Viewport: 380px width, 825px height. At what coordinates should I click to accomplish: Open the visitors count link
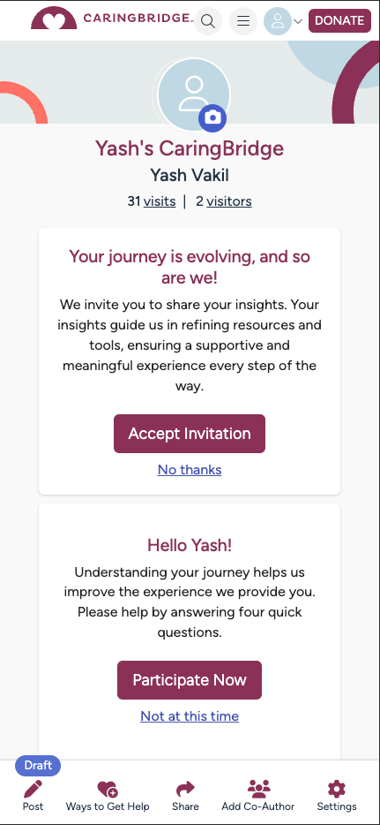pos(229,201)
